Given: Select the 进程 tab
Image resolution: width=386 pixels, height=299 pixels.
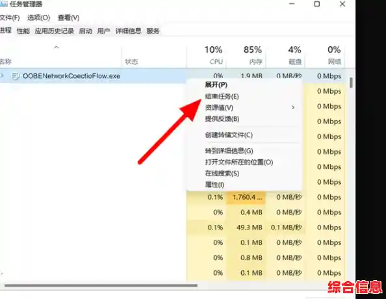Looking at the screenshot, I should tap(6, 31).
